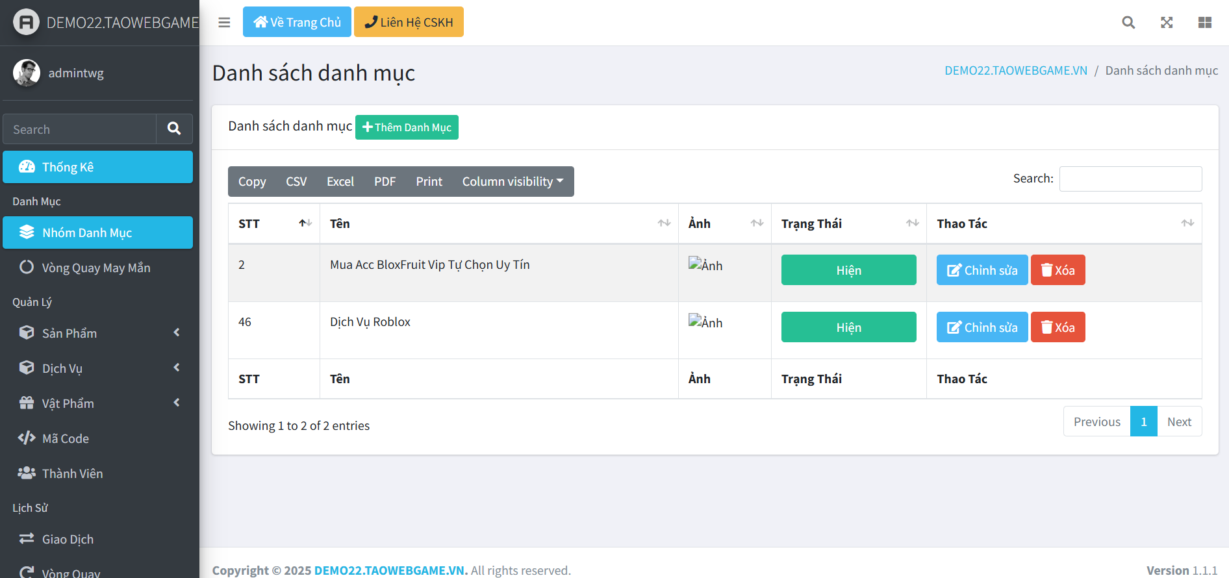Select Nhóm Danh Mục in sidebar
This screenshot has height=578, width=1229.
[x=97, y=232]
